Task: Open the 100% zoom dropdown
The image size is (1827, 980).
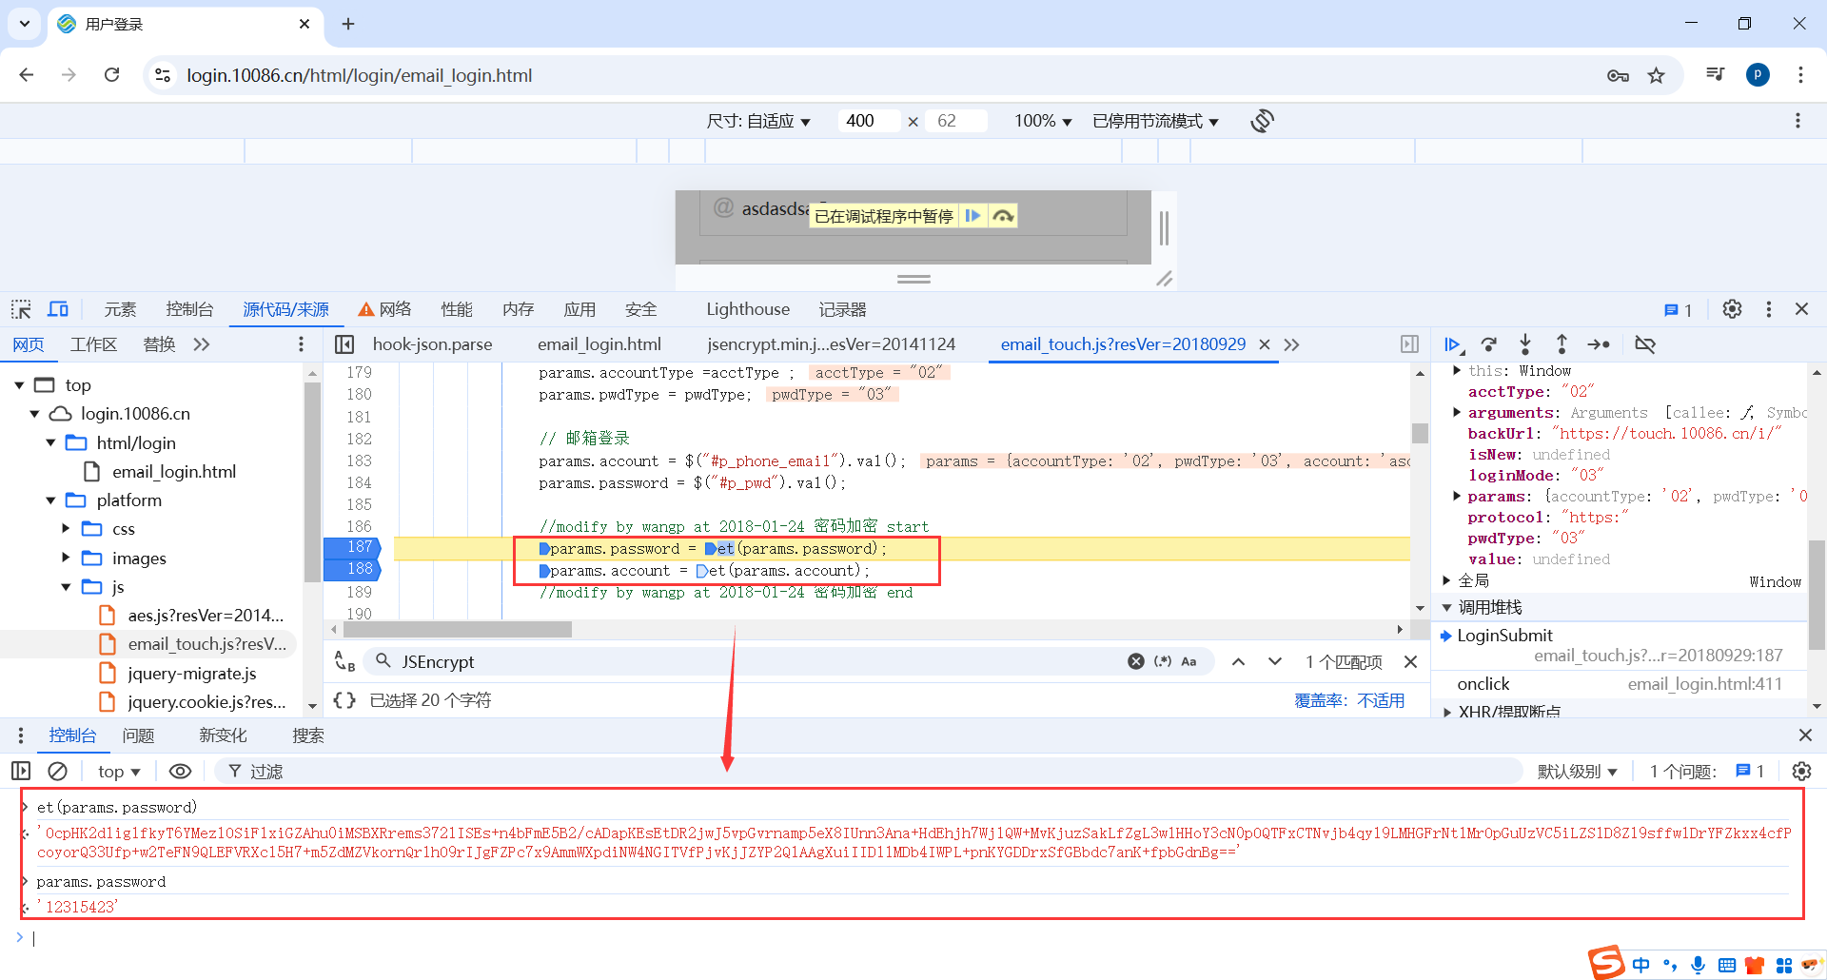Action: [1043, 121]
